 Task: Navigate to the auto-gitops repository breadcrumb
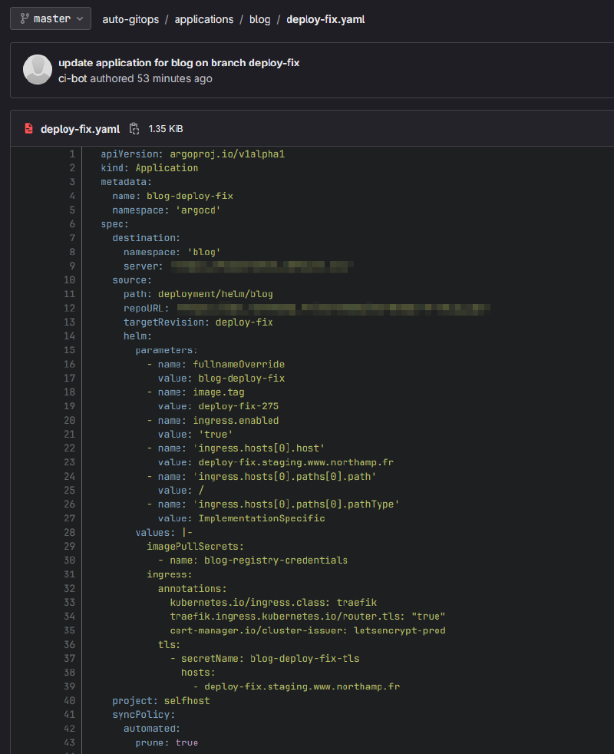click(130, 19)
